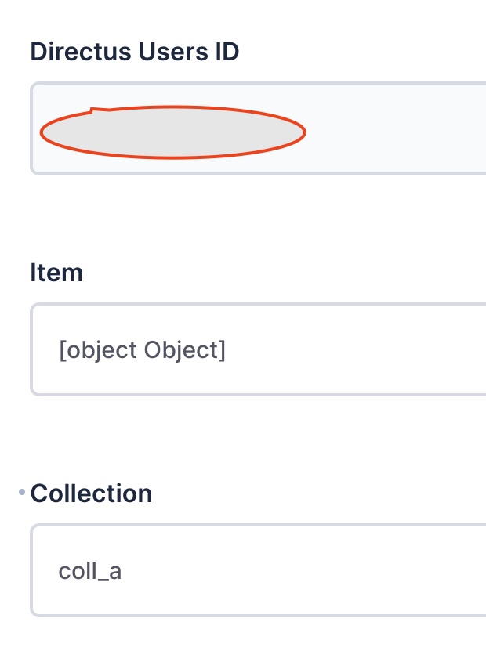Click the required-field dot beside Collection
Screen dimensions: 486x658
click(20, 492)
